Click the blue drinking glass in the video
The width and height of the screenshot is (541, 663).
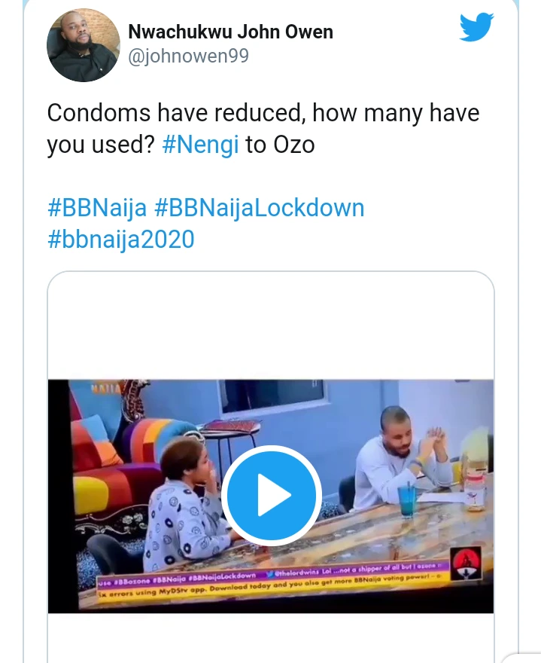[x=406, y=500]
